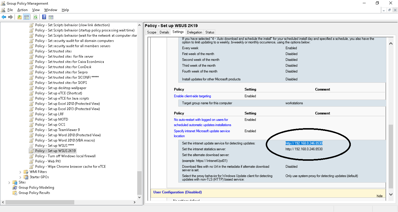
Task: Click the User Configuration (Disabled) heading
Action: click(x=177, y=192)
